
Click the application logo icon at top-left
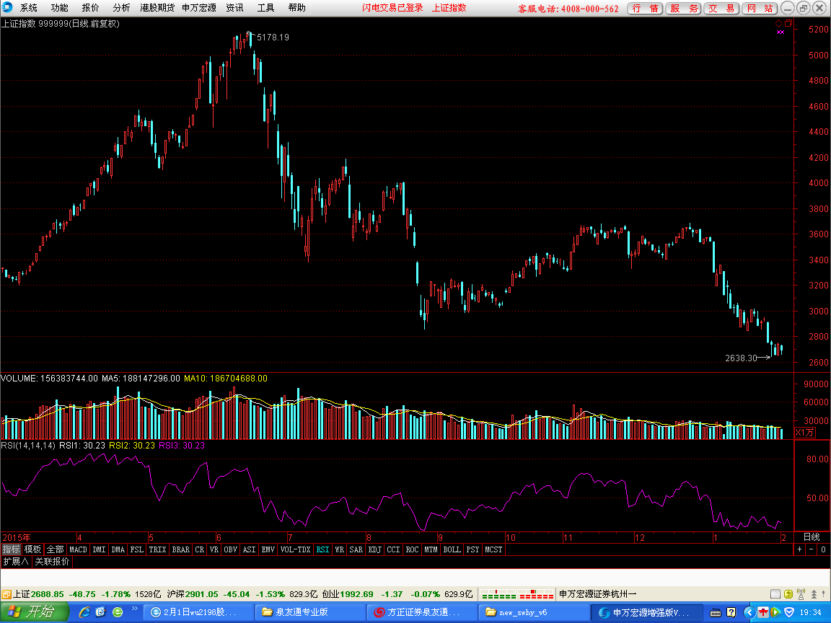(7, 7)
